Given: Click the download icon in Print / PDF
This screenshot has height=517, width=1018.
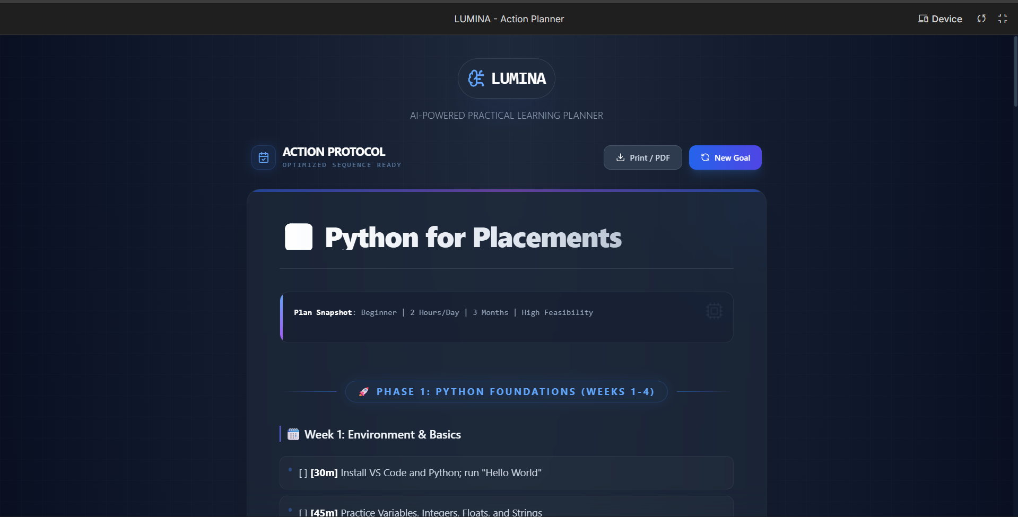Looking at the screenshot, I should 620,157.
